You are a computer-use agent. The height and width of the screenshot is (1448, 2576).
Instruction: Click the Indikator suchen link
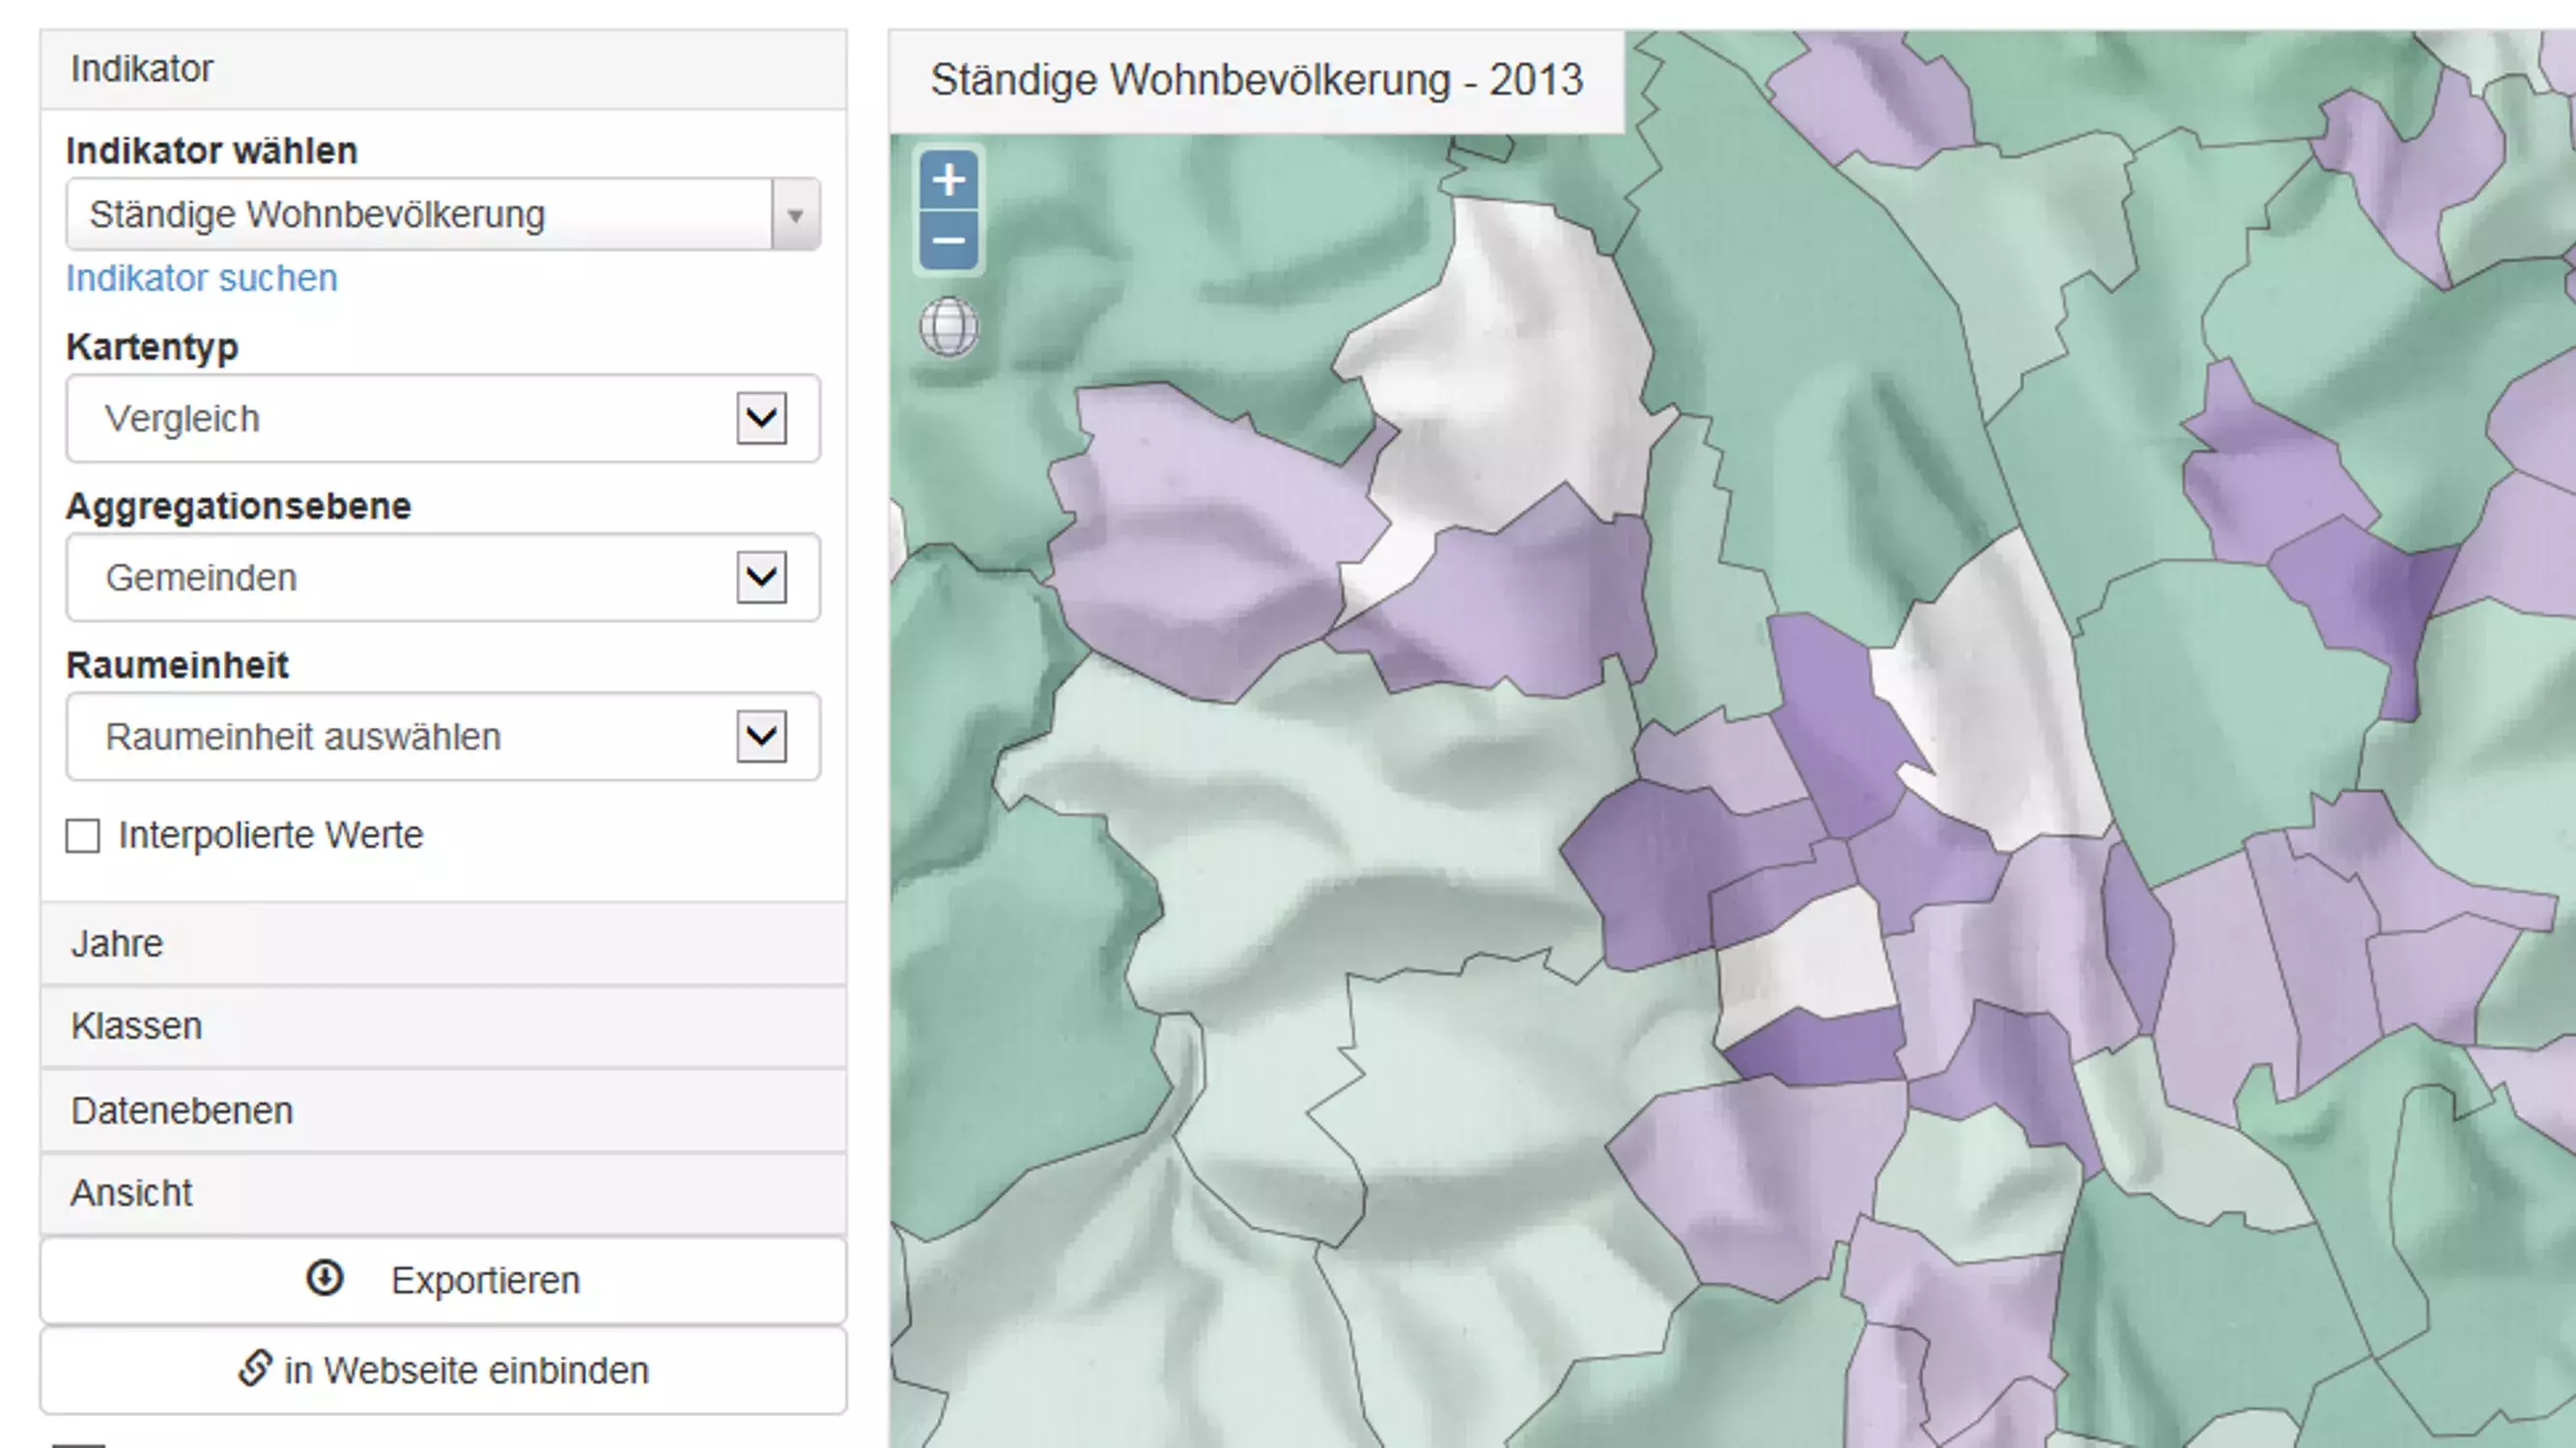202,278
